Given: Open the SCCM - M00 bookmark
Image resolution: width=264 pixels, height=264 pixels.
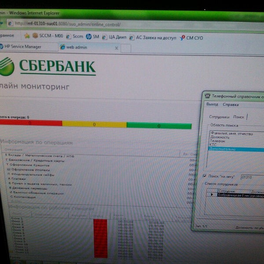Looking at the screenshot, I should coord(51,36).
